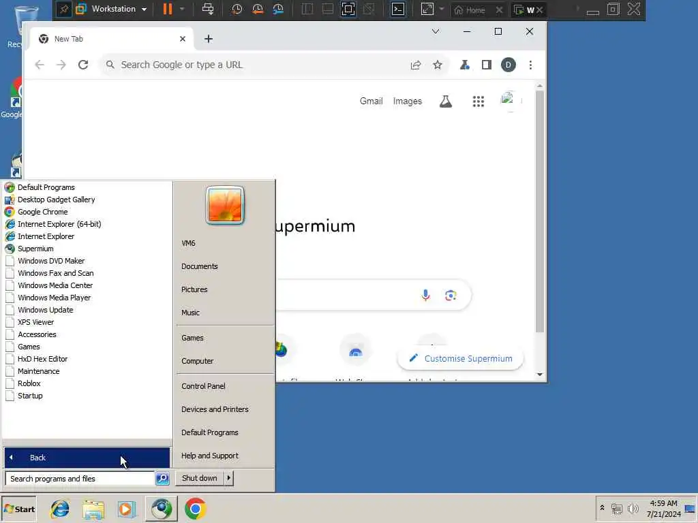Open Devices and Printers
The image size is (698, 523).
[x=215, y=409]
